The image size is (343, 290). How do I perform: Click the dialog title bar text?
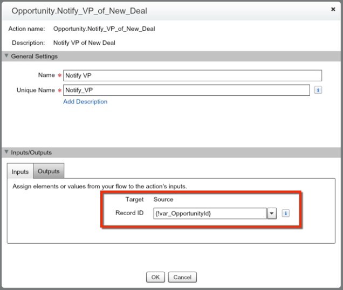pyautogui.click(x=79, y=11)
